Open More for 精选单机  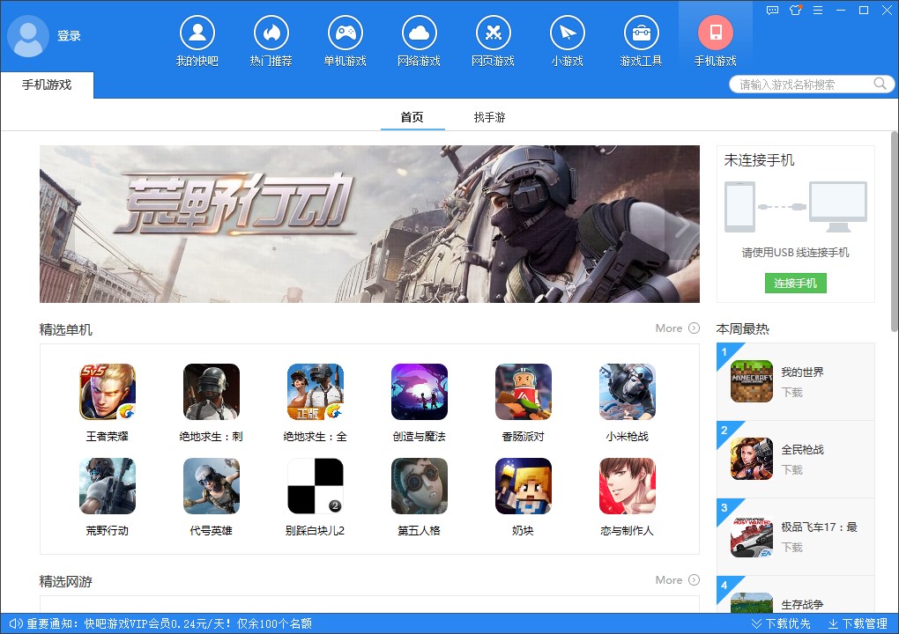pos(677,328)
